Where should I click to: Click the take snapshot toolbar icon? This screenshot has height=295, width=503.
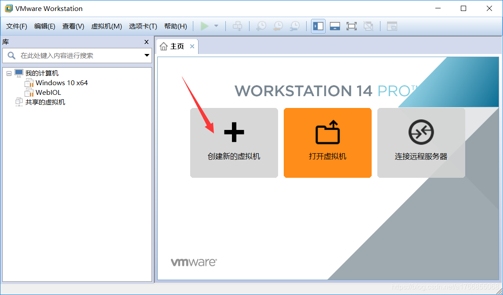click(261, 26)
